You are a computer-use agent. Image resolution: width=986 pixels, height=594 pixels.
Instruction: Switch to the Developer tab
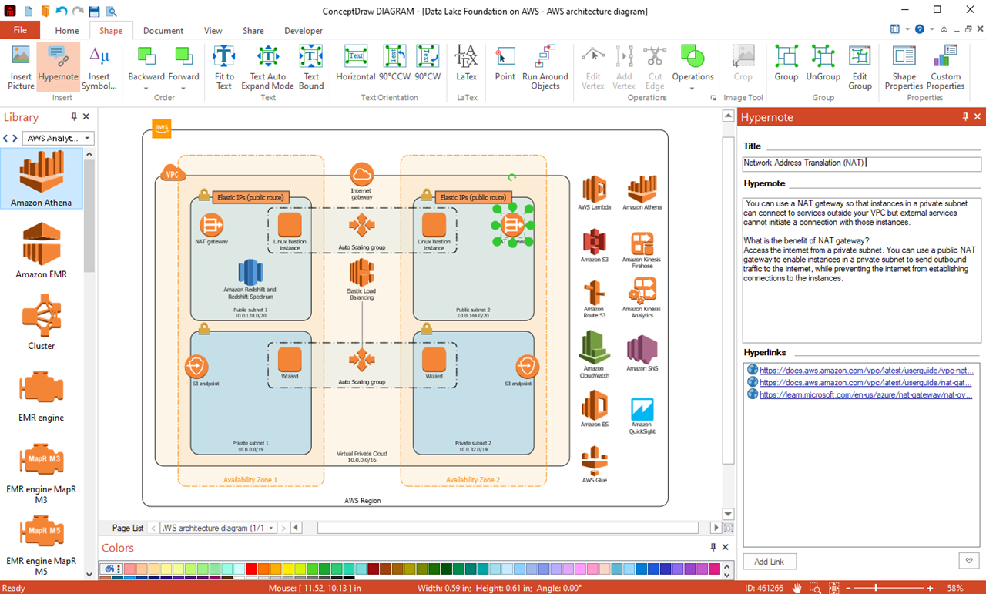[x=304, y=31]
